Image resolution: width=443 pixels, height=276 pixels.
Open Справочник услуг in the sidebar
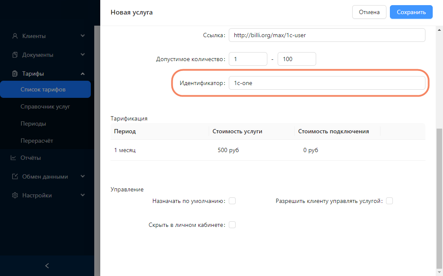45,106
